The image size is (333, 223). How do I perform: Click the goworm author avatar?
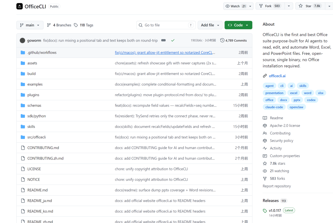[x=23, y=40]
